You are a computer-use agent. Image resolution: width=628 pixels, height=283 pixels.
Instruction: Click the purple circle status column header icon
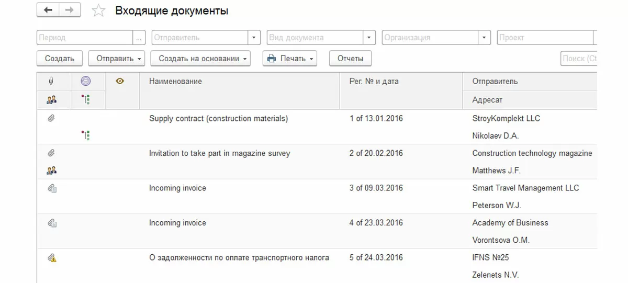click(86, 81)
